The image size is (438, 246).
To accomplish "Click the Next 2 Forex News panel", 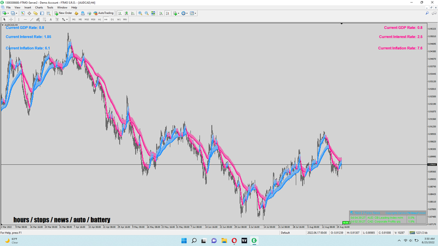I will pos(388,217).
